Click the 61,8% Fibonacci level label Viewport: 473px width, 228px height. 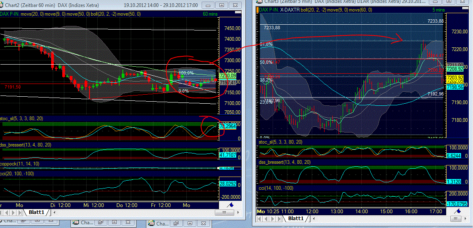(x=266, y=44)
